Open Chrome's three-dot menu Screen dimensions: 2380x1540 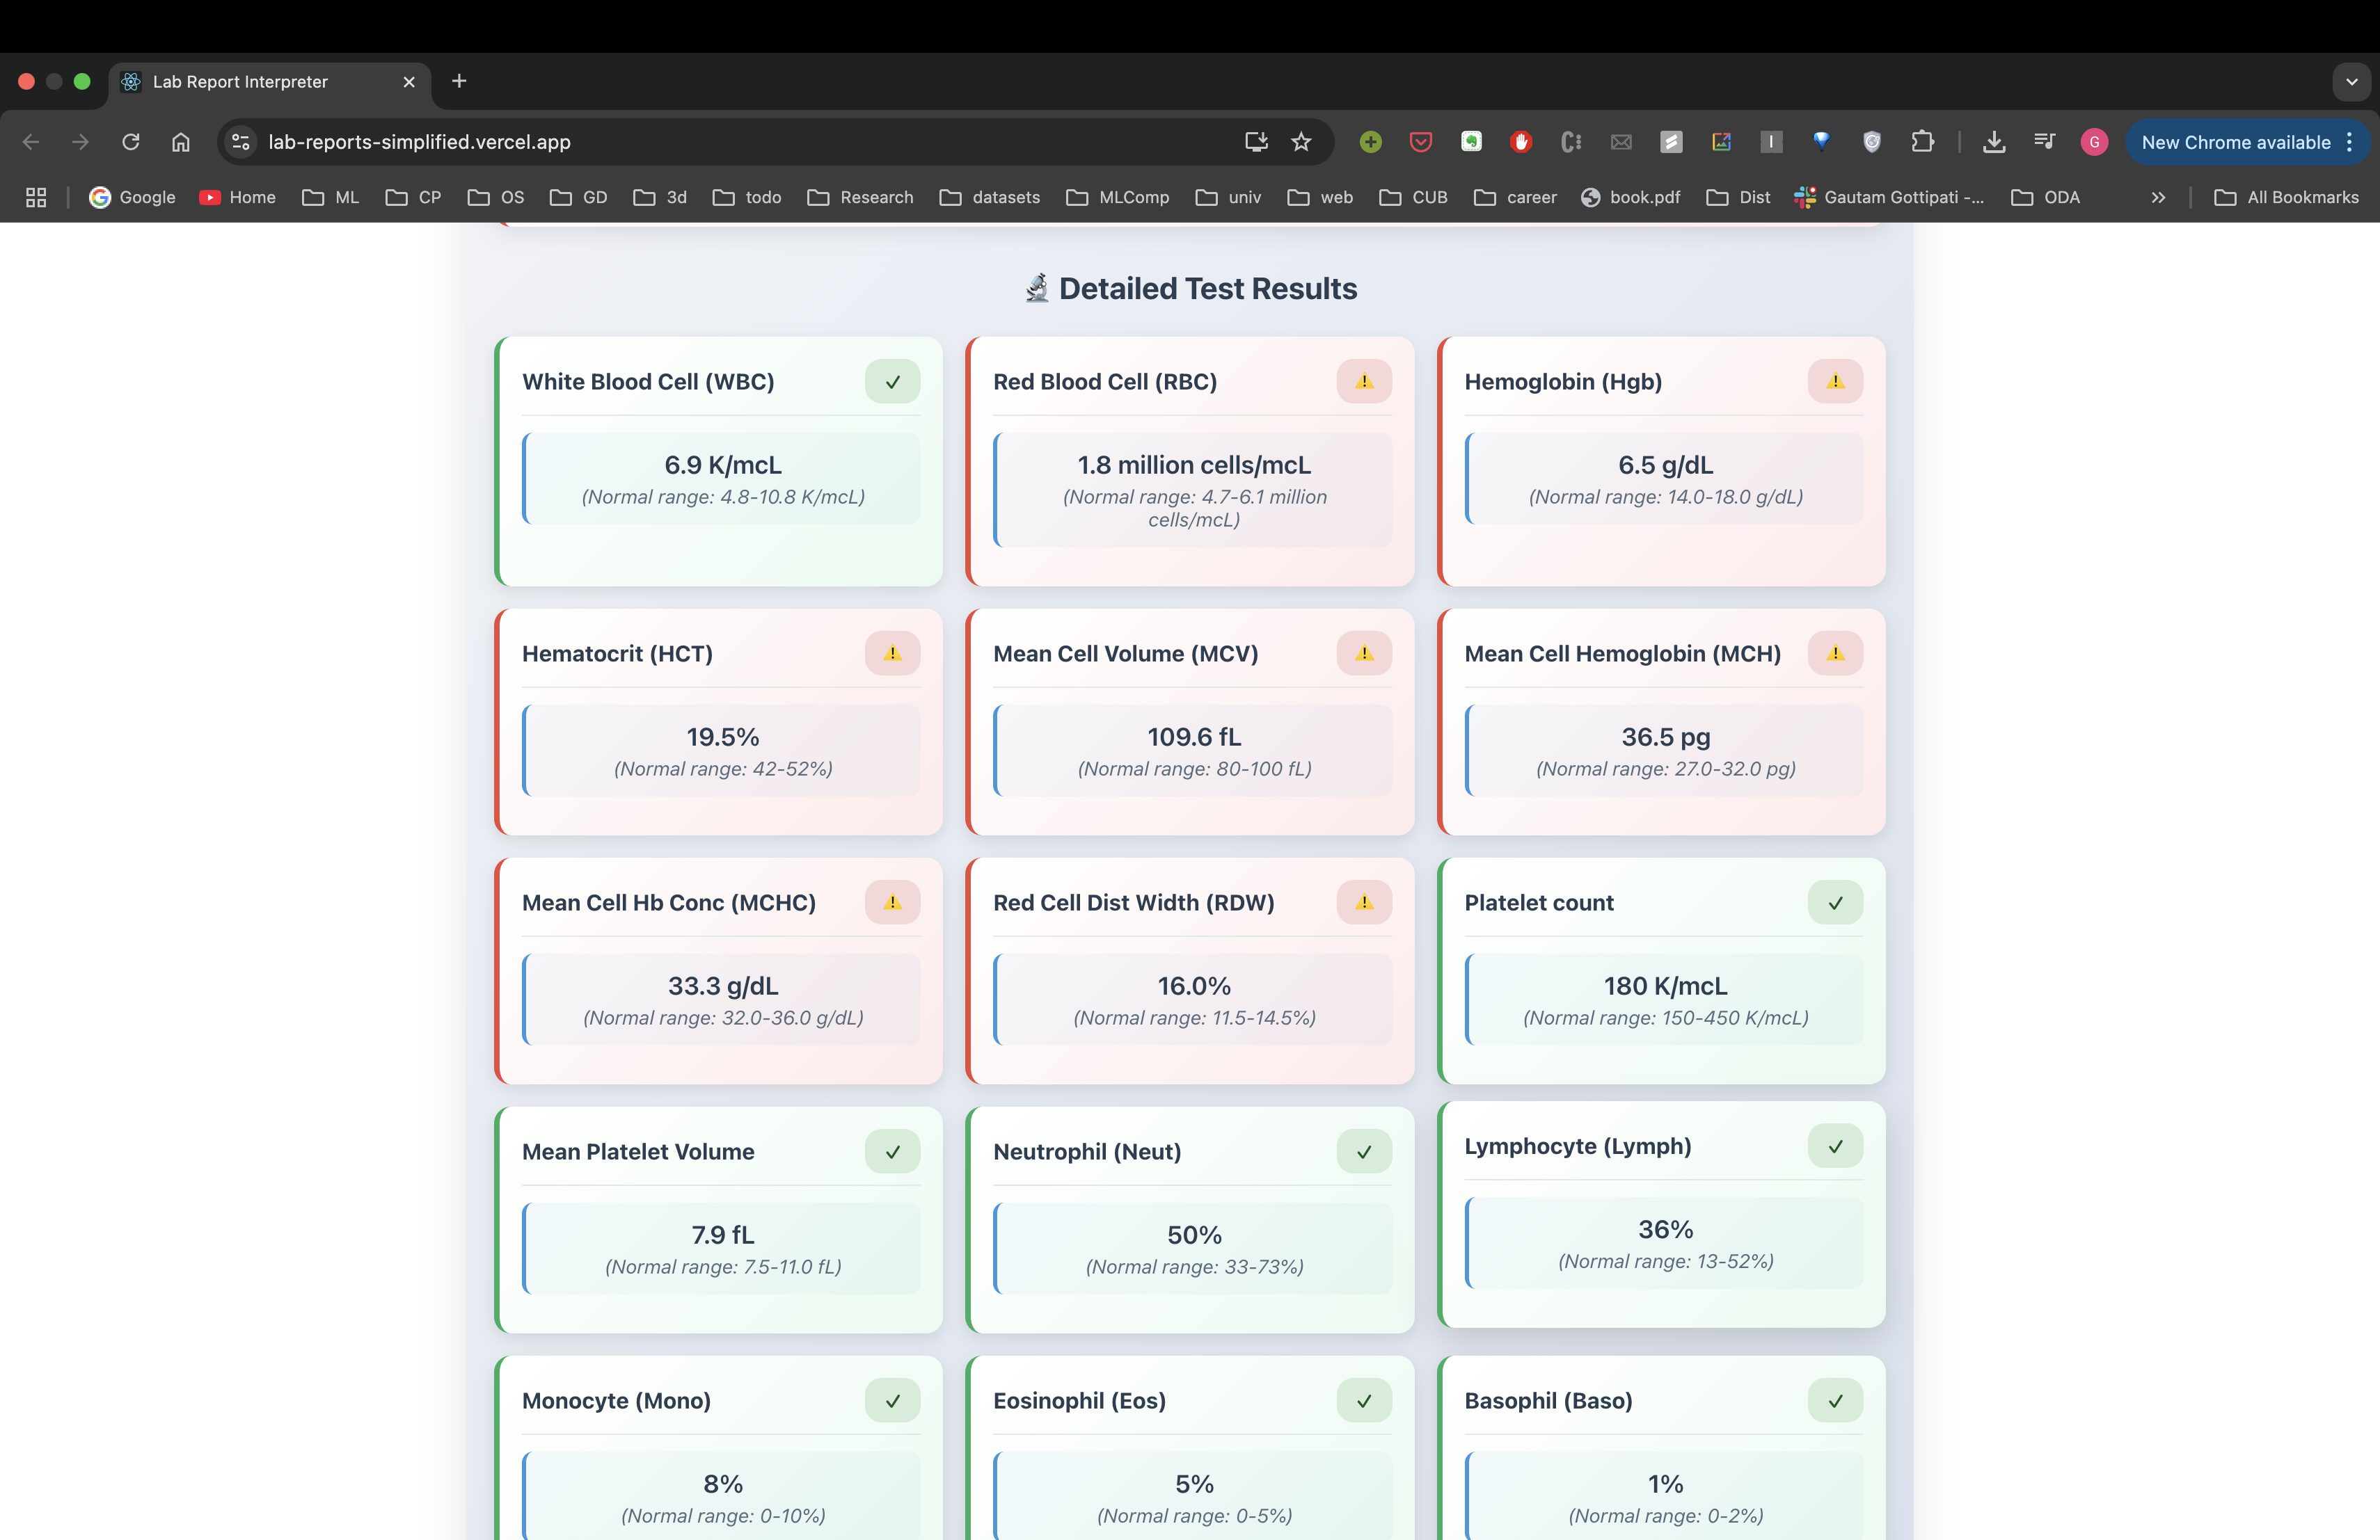tap(2350, 142)
